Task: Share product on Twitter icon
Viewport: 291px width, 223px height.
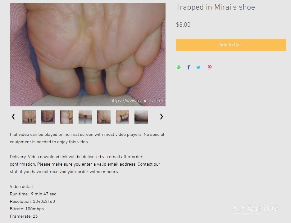Action: click(198, 67)
